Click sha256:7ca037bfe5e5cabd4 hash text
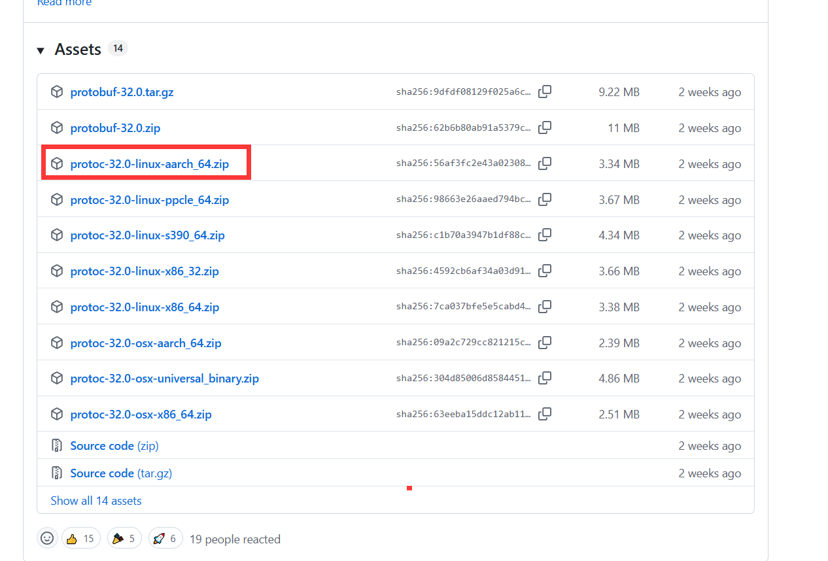This screenshot has width=828, height=561. [x=464, y=307]
